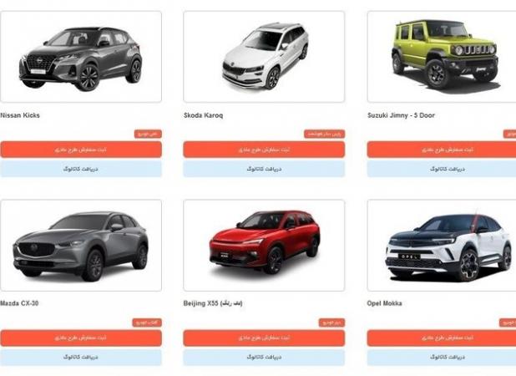This screenshot has width=516, height=376.
Task: Click the Opel Mokka title link
Action: (384, 303)
